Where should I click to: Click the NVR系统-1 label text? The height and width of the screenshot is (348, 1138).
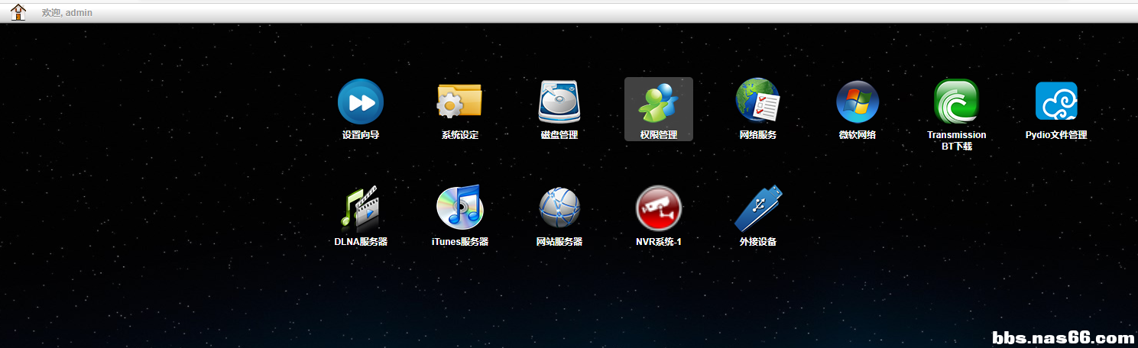click(659, 242)
